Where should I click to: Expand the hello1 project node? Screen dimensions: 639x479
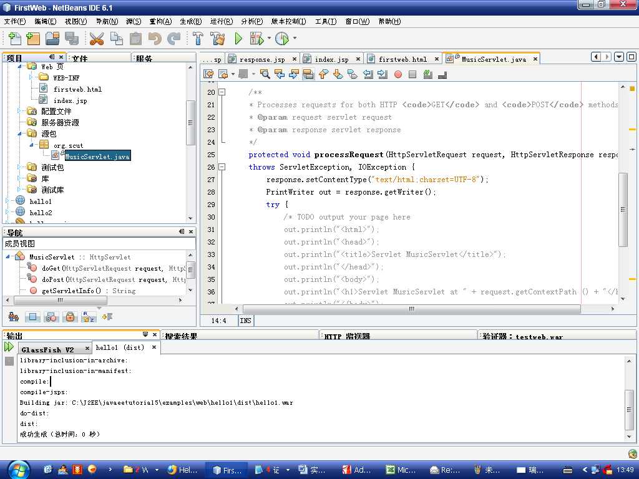[7, 201]
